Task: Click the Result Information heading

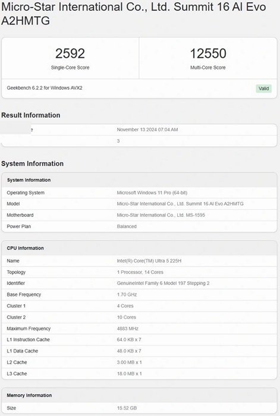Action: 31,115
